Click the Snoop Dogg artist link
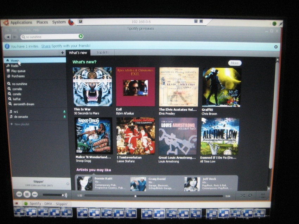The image size is (299, 224). pyautogui.click(x=83, y=161)
